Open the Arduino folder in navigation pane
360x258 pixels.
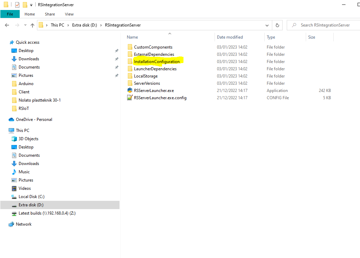26,84
